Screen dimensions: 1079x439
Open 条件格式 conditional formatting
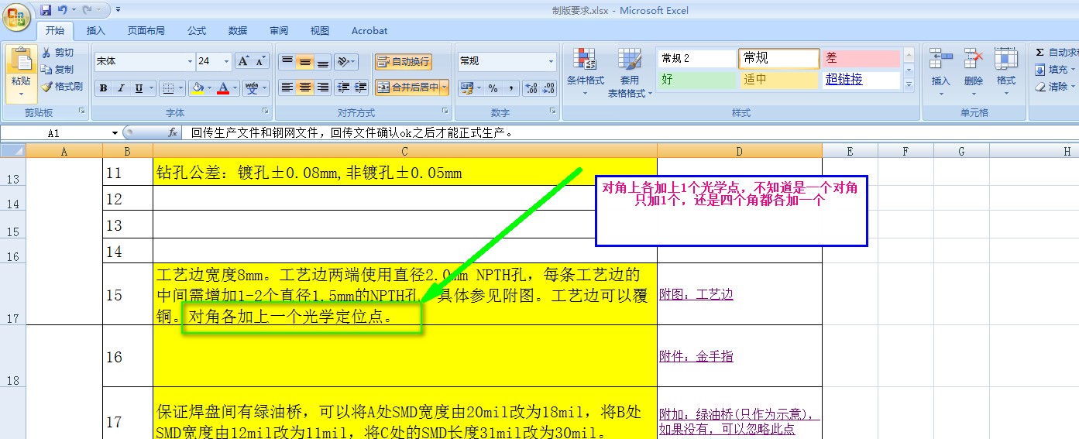coord(586,74)
